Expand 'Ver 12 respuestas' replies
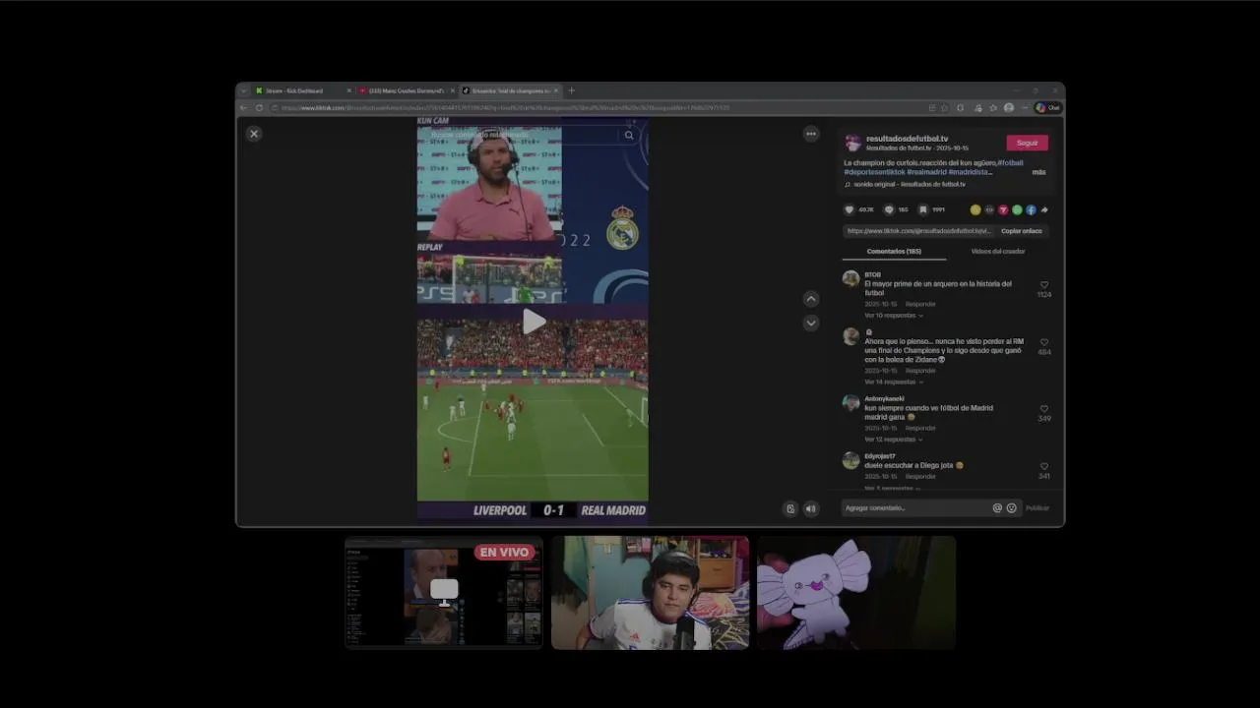 pyautogui.click(x=893, y=440)
